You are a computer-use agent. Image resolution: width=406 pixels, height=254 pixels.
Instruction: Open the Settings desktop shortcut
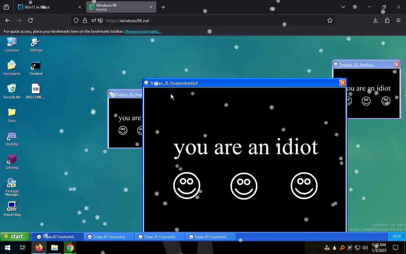pyautogui.click(x=36, y=44)
